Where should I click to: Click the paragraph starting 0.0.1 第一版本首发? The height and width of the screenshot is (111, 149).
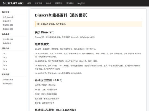[66, 49]
